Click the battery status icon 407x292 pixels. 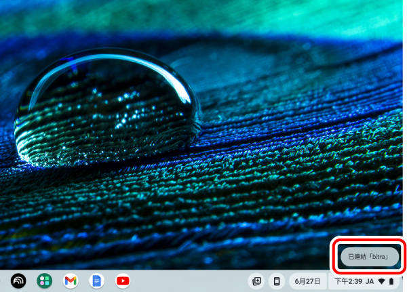point(391,280)
